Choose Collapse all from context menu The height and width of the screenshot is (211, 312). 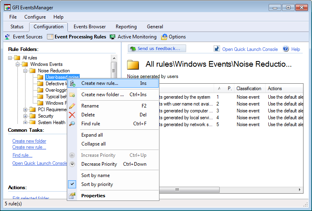[x=113, y=144]
